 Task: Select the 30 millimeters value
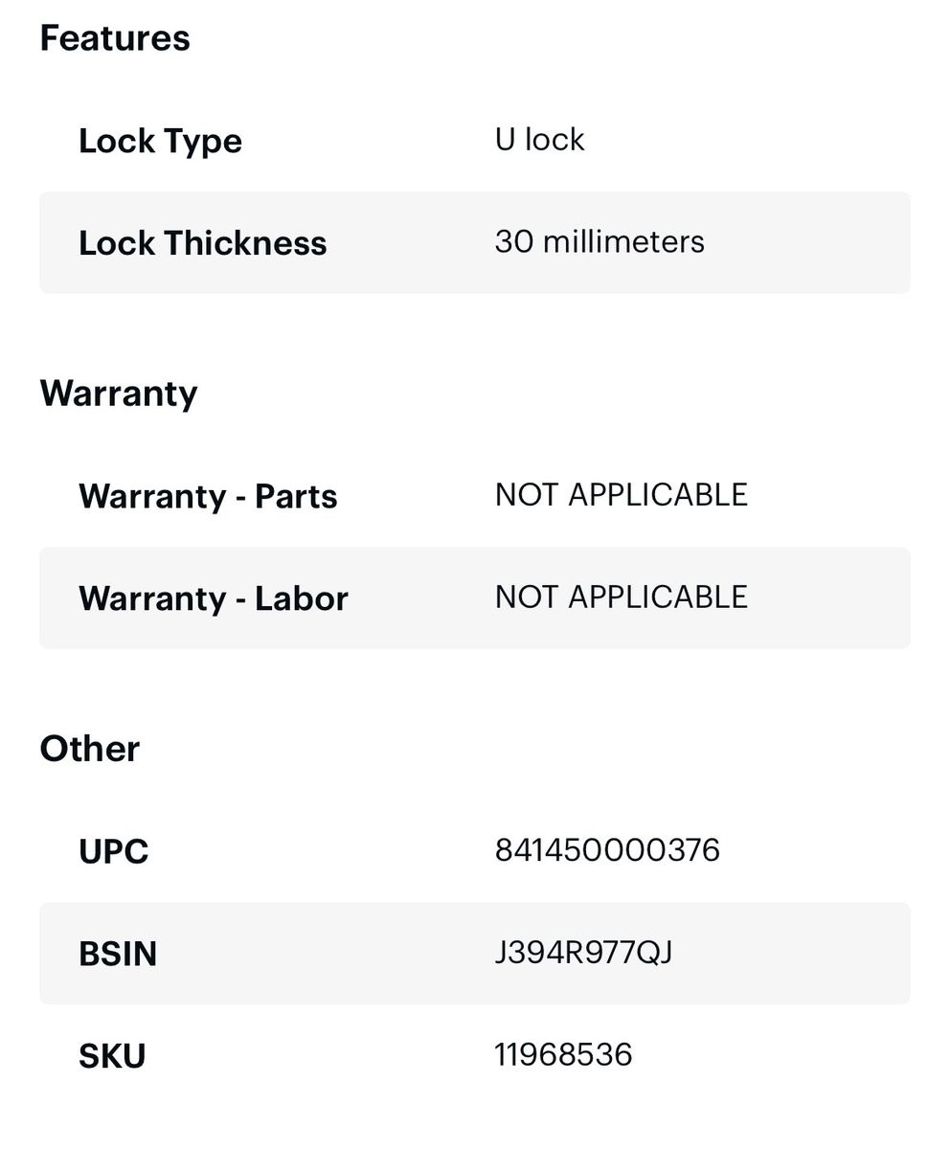pos(599,241)
